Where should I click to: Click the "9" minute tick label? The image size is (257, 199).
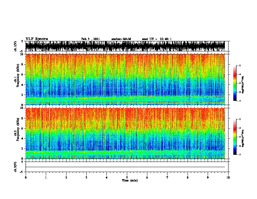208,178
